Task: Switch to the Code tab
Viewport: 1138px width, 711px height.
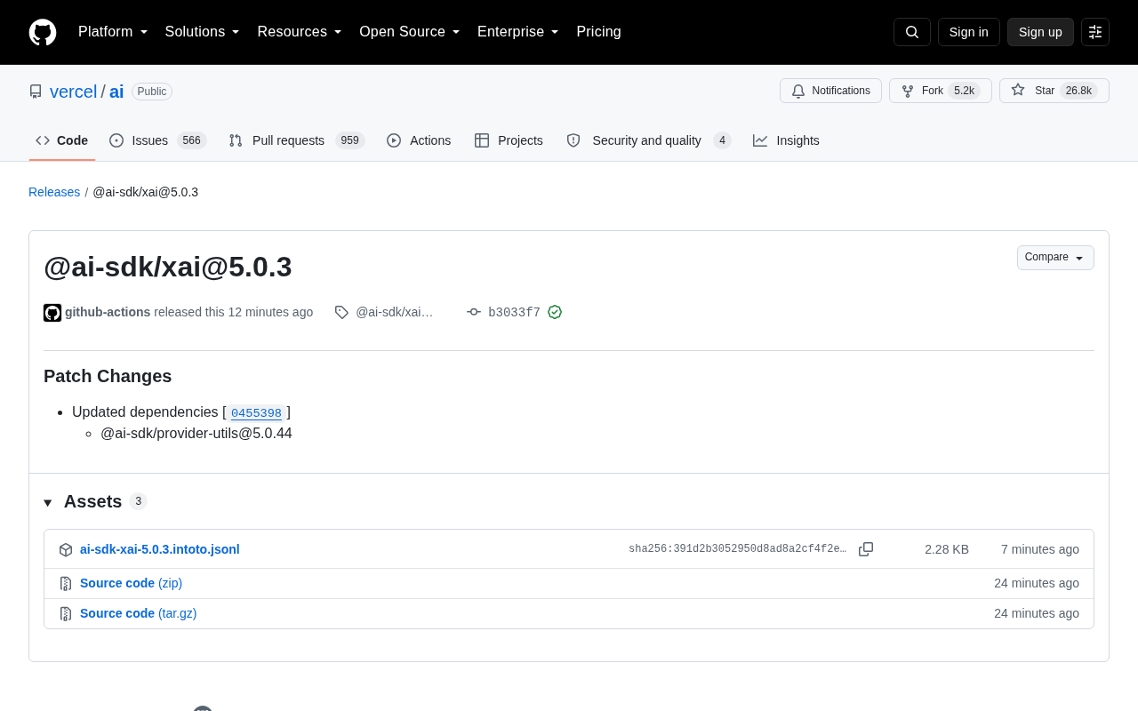Action: pos(62,140)
